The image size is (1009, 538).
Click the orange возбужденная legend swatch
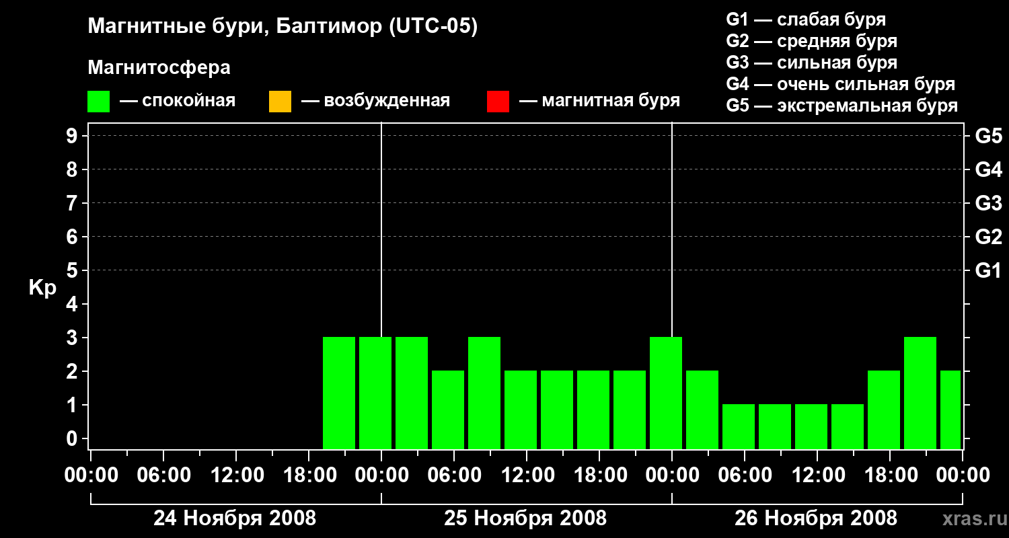[280, 102]
